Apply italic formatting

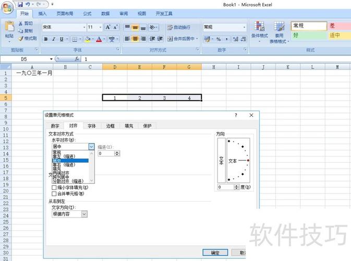54,39
